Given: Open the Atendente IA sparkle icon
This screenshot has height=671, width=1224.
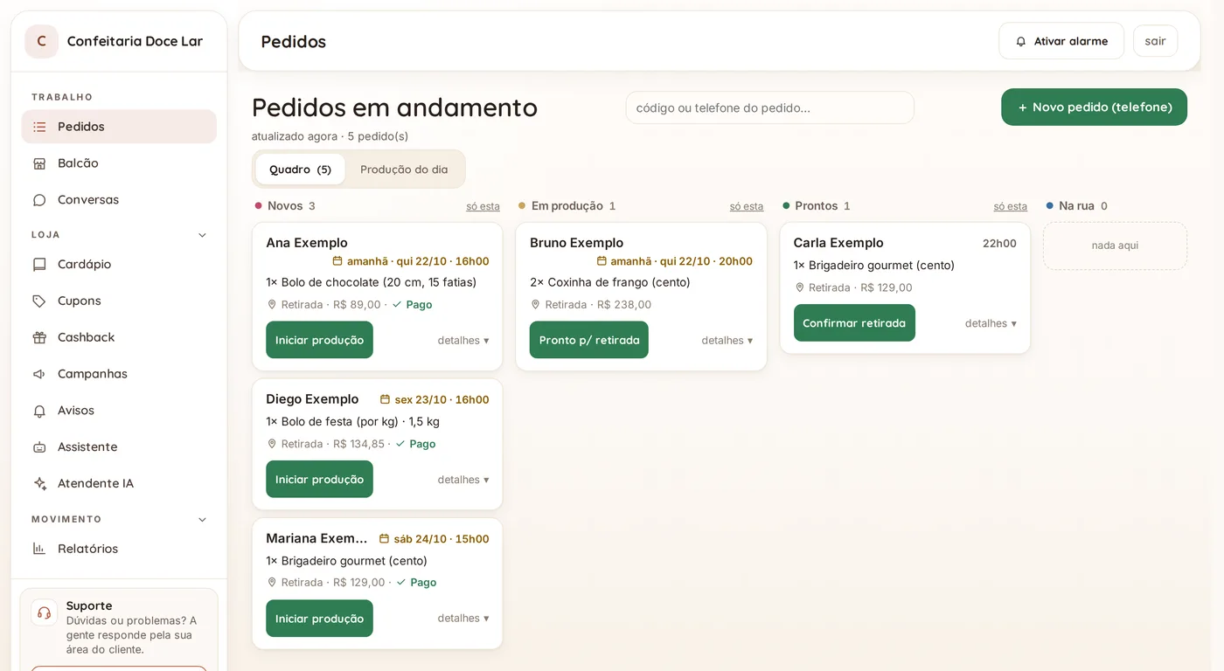Looking at the screenshot, I should pos(39,484).
